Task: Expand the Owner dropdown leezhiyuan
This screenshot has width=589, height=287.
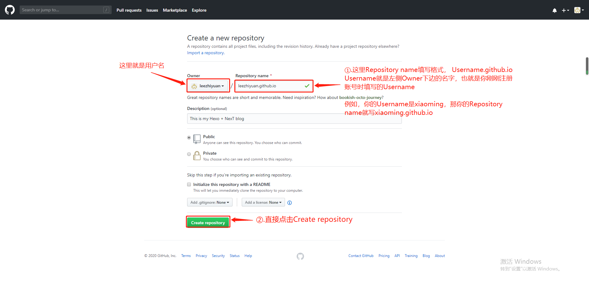Action: pos(208,86)
